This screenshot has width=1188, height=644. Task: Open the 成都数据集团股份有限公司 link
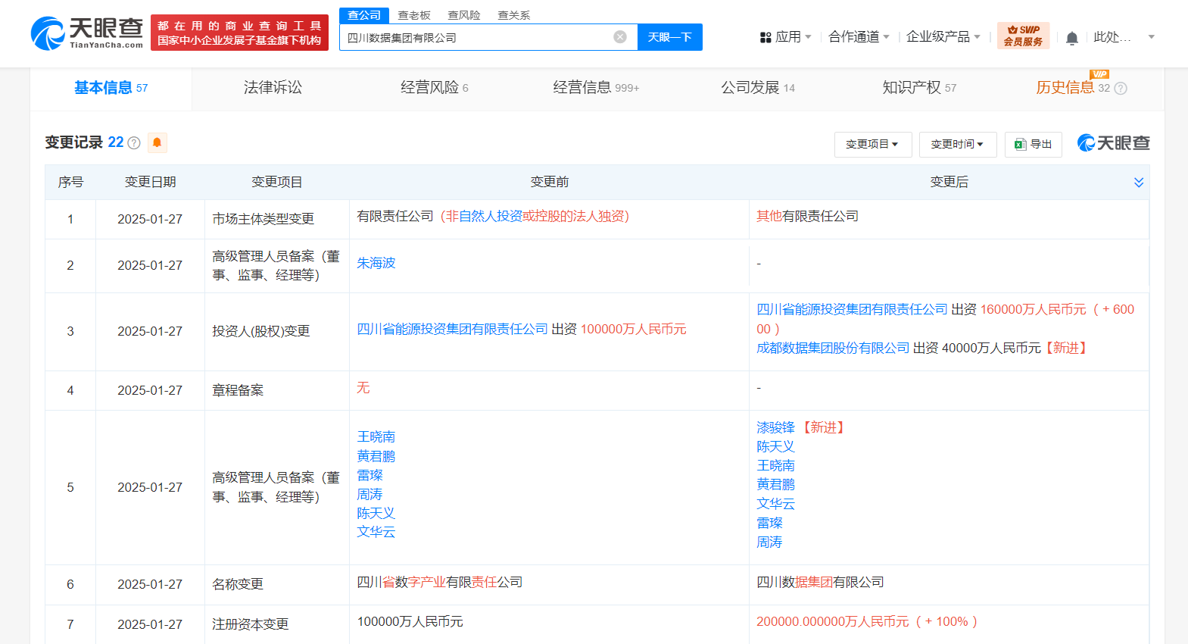click(832, 348)
